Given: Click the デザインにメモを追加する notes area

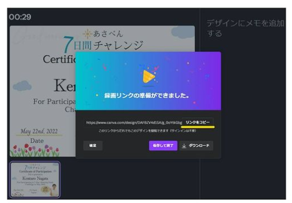Looking at the screenshot, I should click(245, 28).
